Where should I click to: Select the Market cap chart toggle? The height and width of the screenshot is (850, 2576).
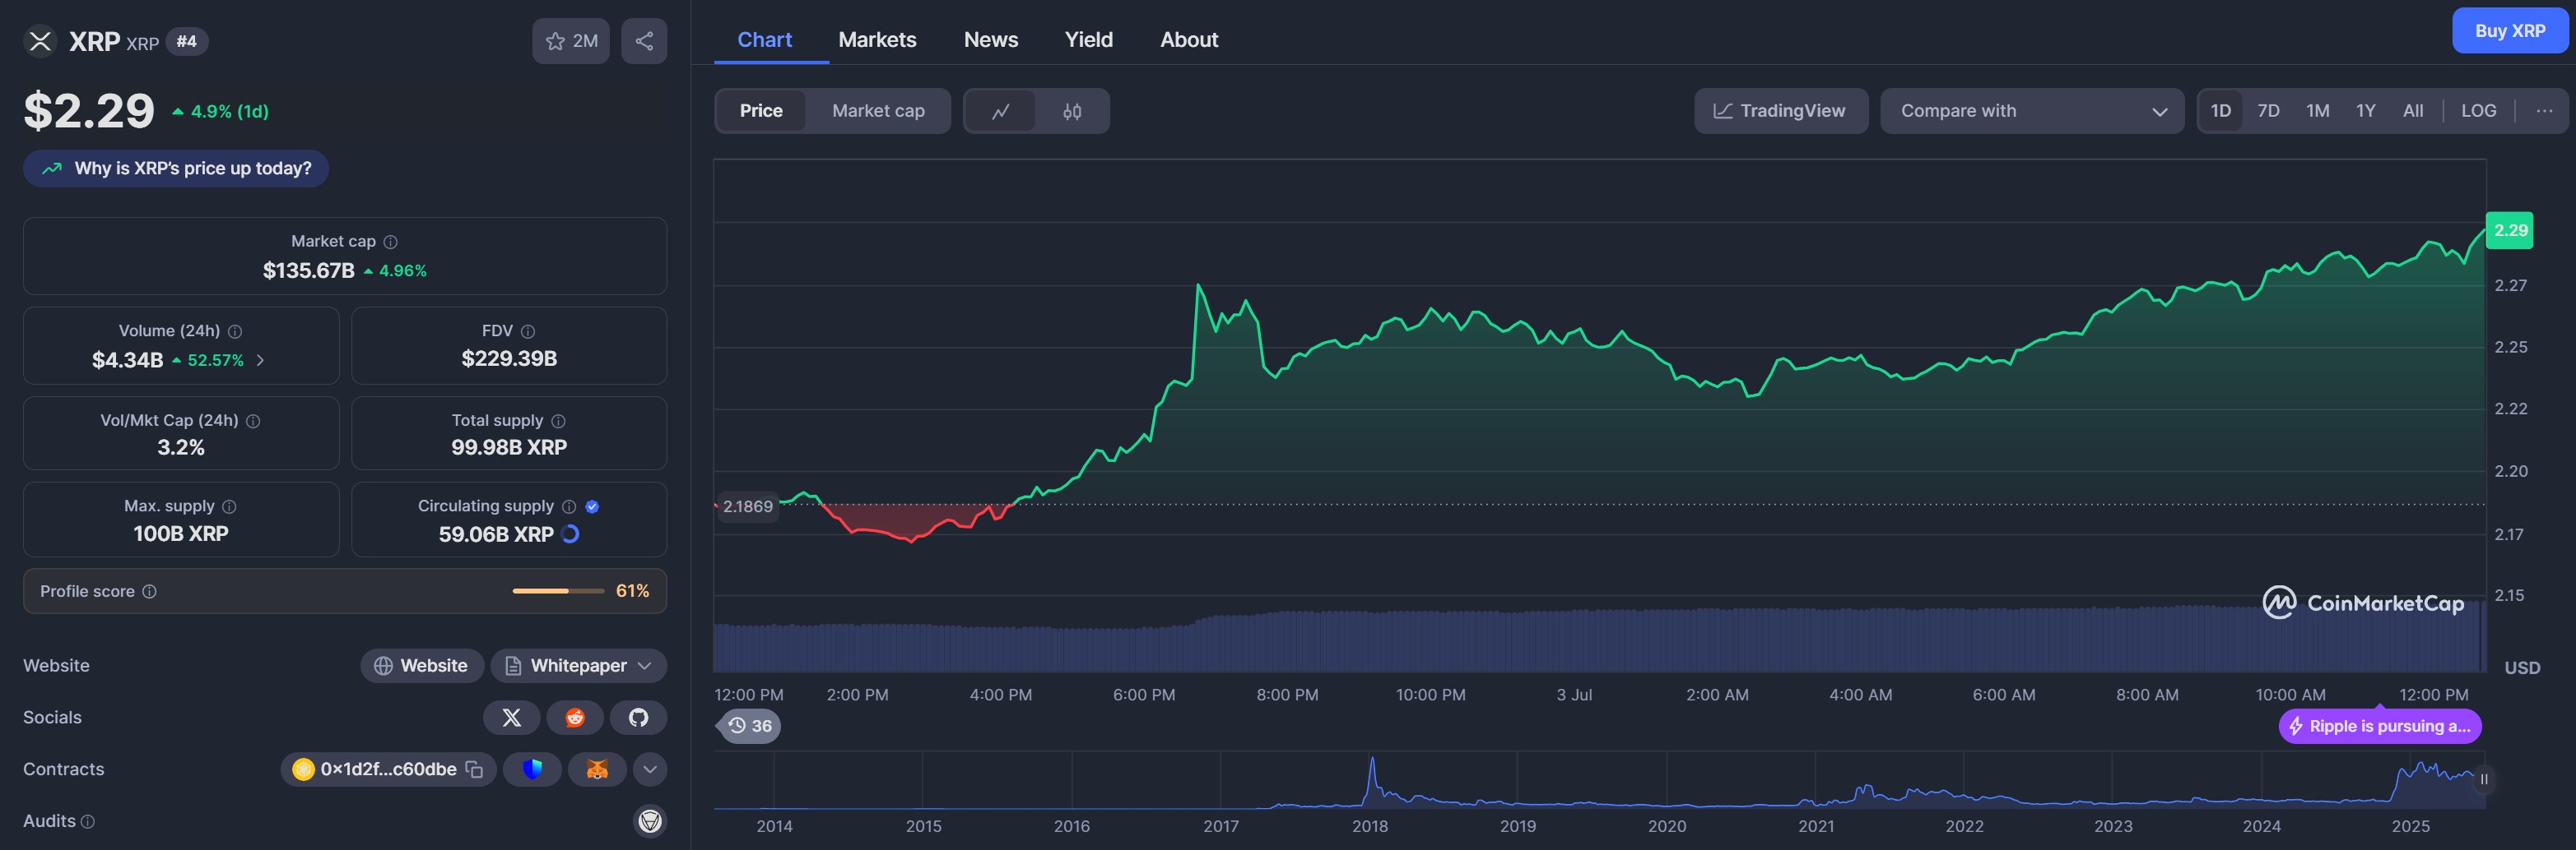click(878, 111)
